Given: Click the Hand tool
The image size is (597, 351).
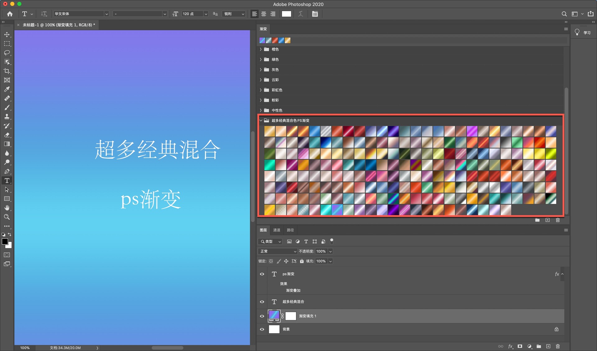Looking at the screenshot, I should click(7, 208).
